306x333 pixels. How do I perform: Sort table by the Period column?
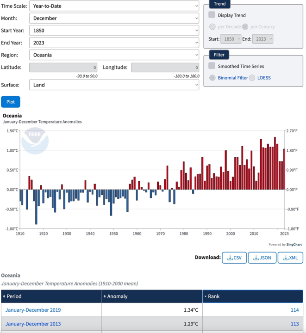click(x=51, y=296)
